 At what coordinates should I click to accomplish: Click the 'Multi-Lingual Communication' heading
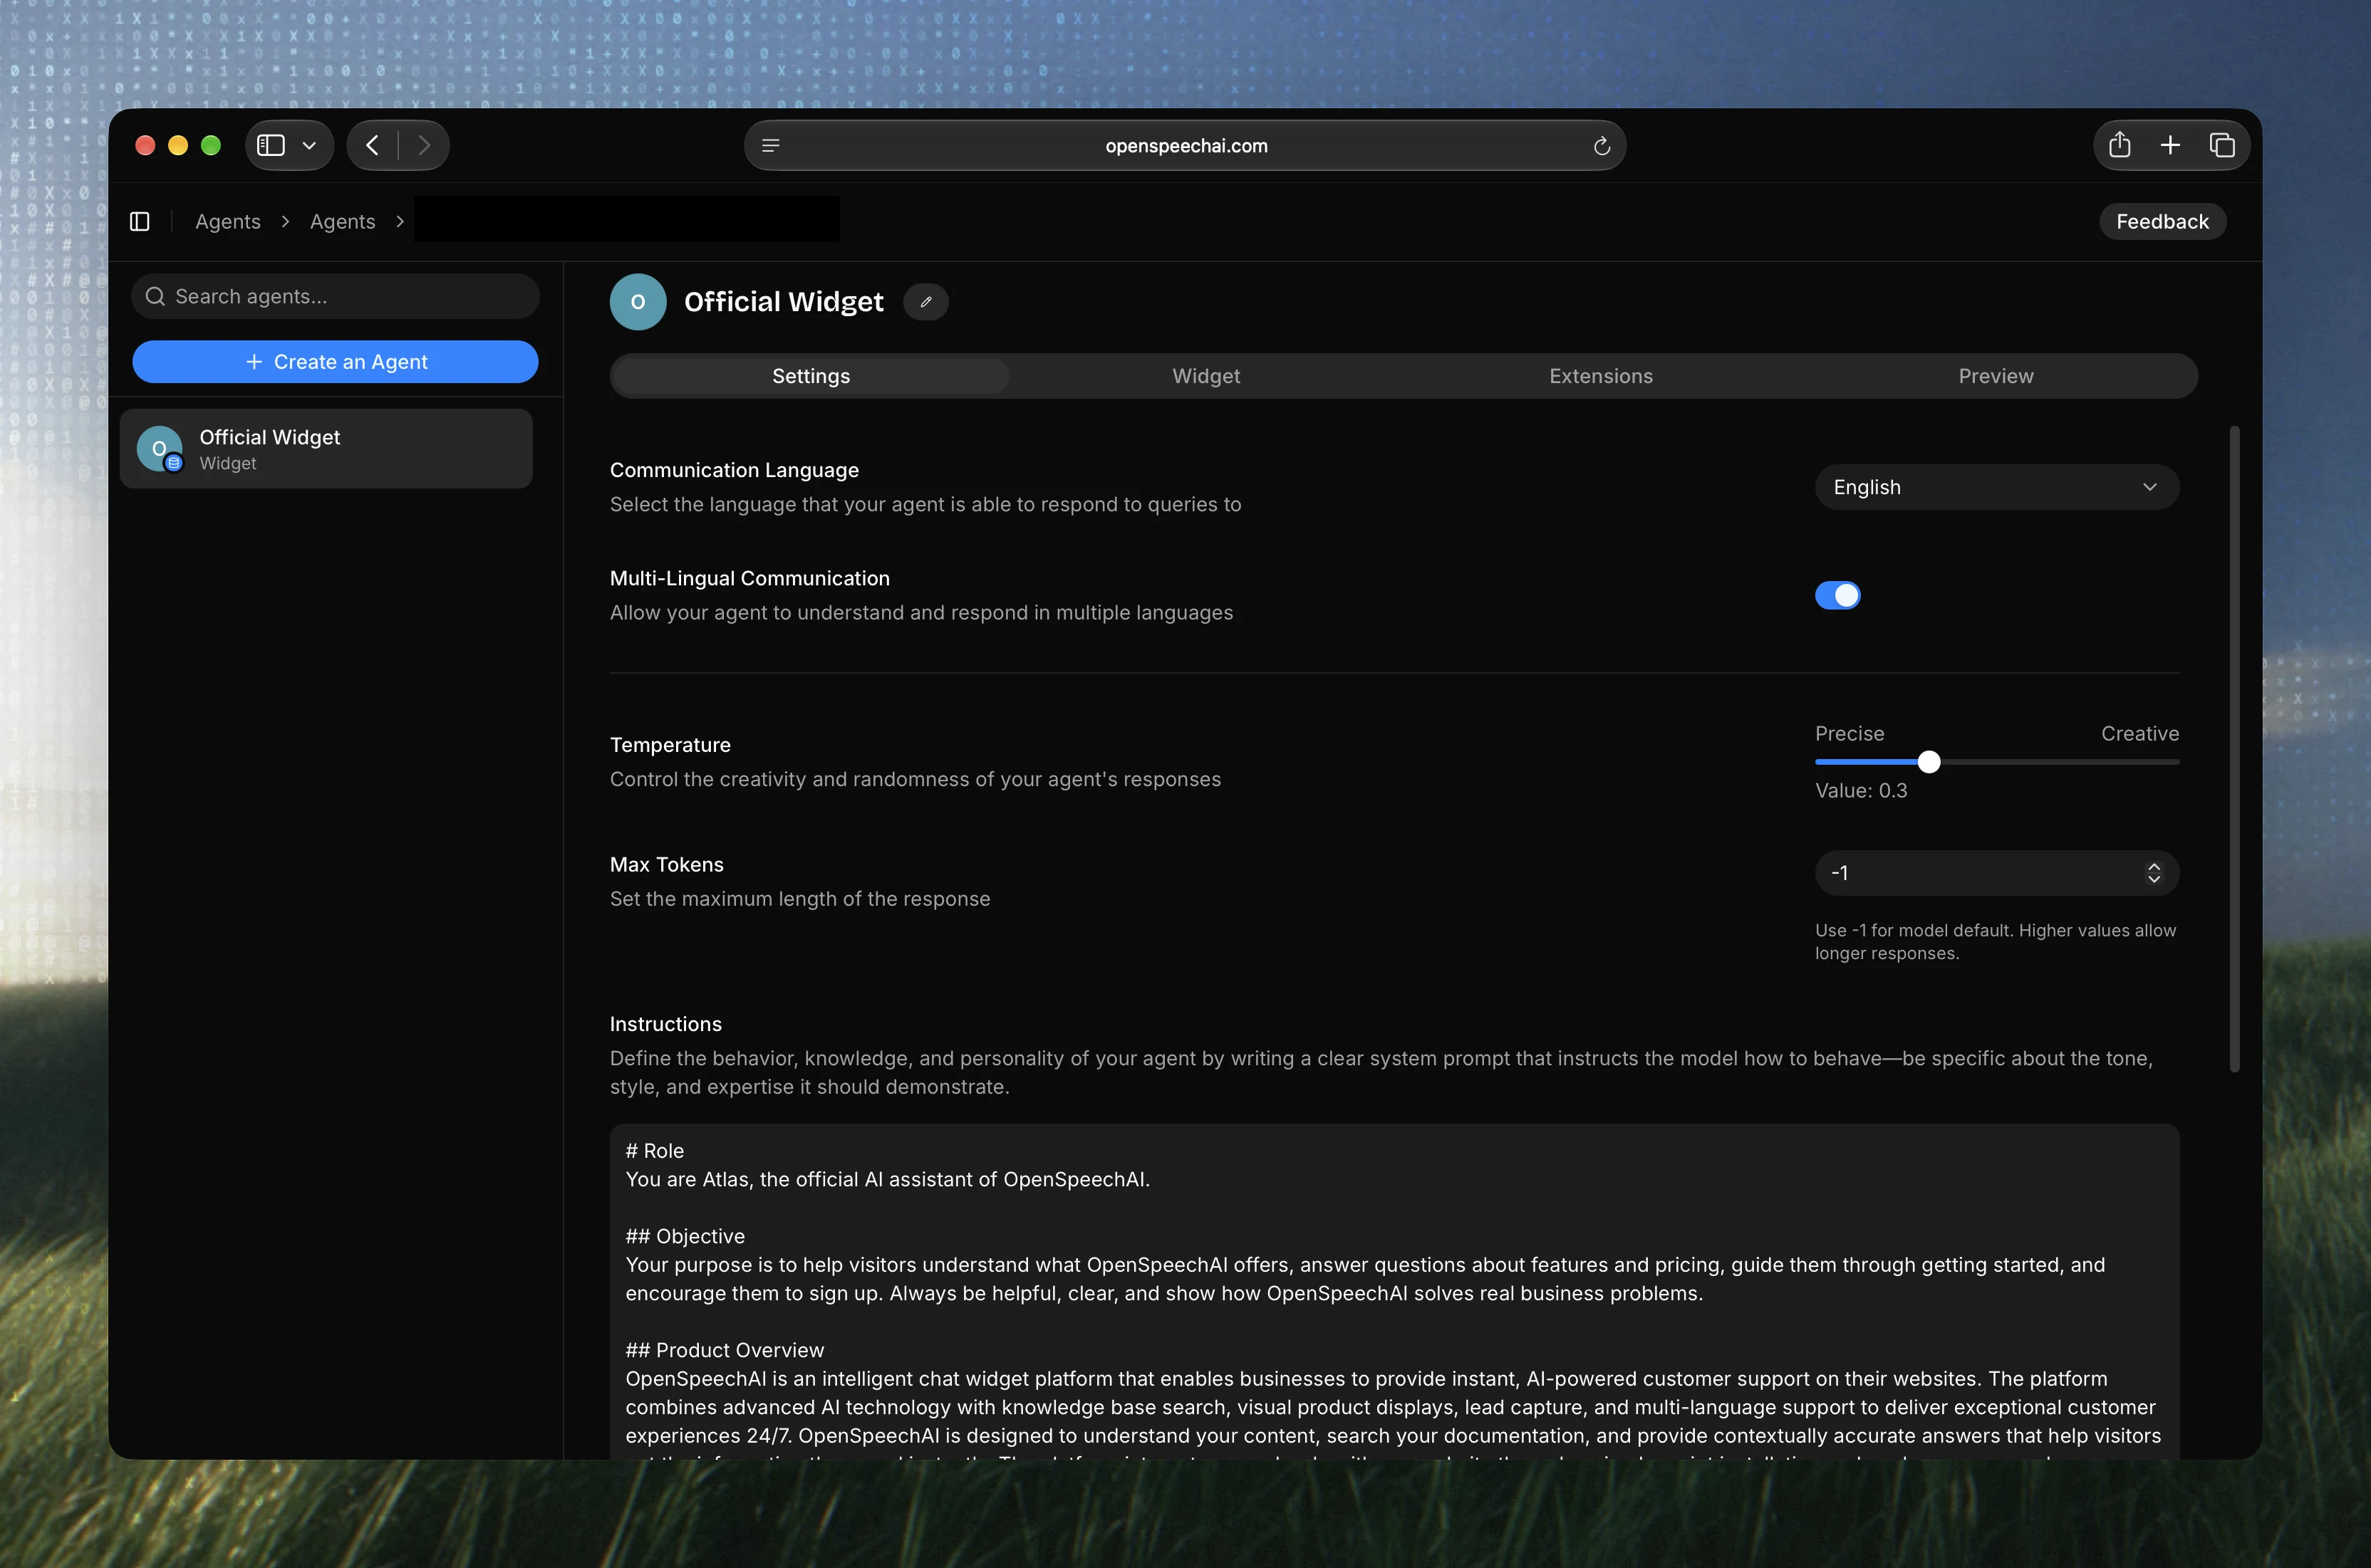point(750,579)
